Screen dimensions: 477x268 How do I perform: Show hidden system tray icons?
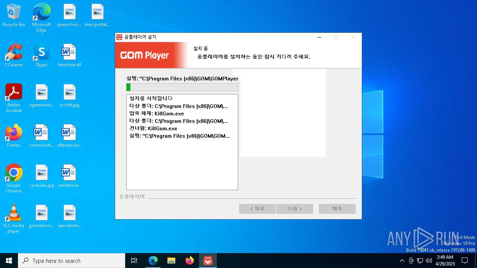402,261
